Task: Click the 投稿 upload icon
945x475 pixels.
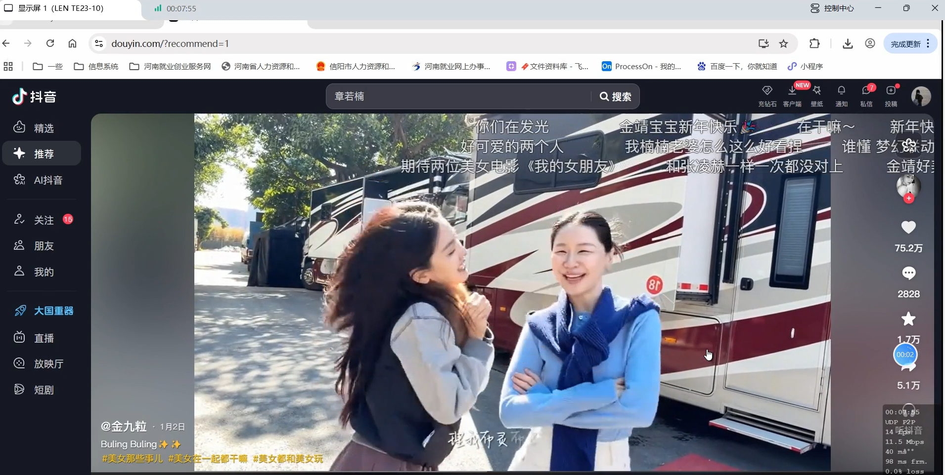Action: (891, 96)
